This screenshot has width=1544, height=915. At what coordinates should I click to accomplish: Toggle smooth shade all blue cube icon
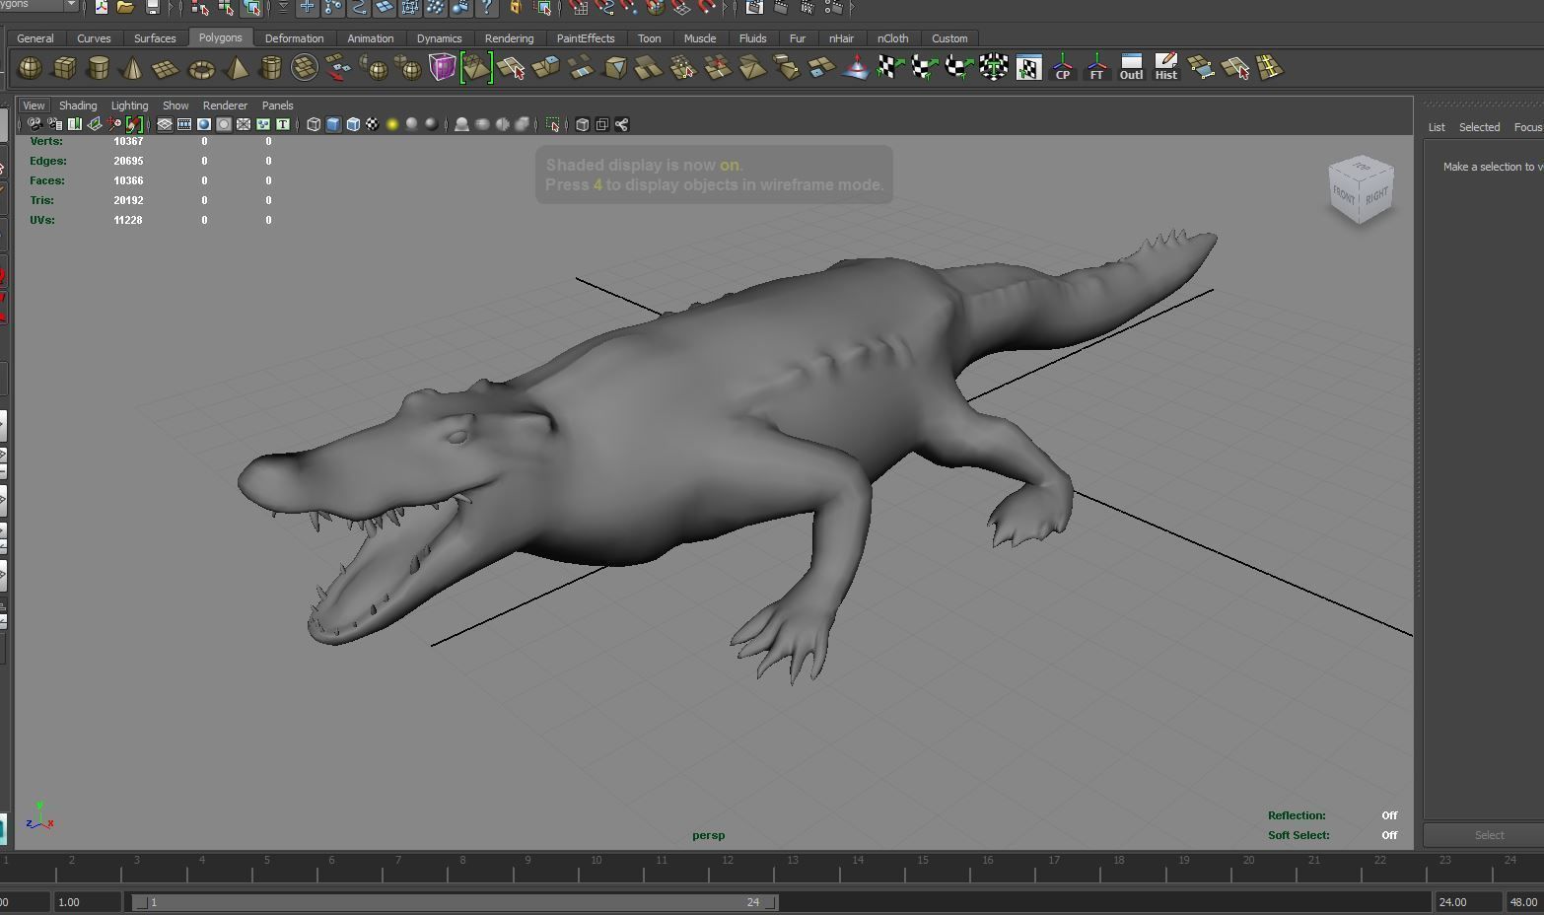[333, 124]
